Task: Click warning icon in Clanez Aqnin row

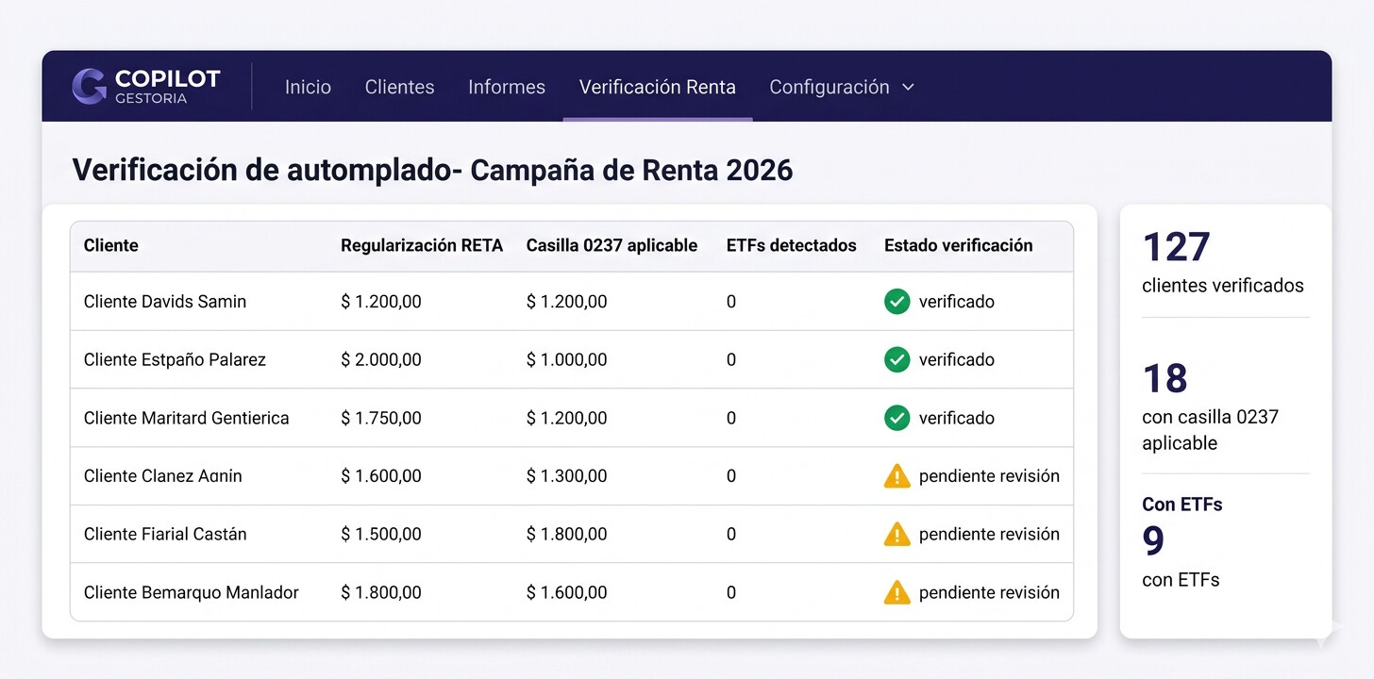Action: tap(896, 475)
